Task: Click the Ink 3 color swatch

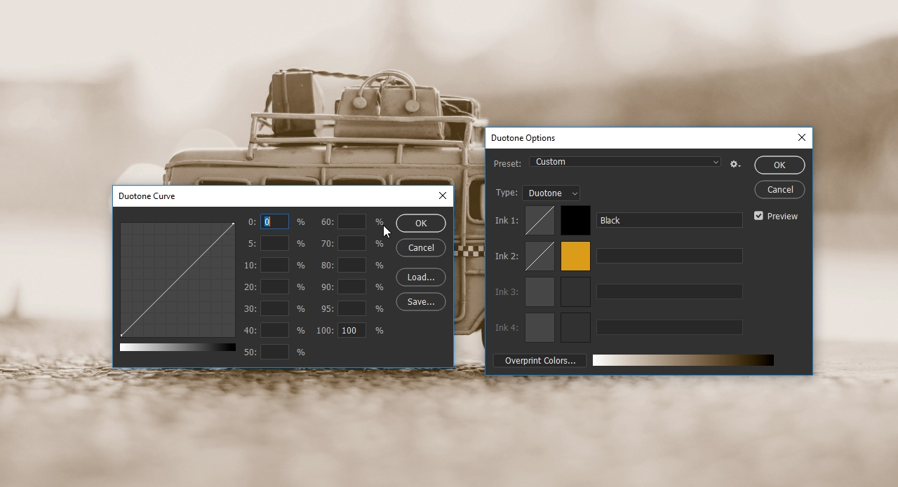Action: pyautogui.click(x=575, y=292)
